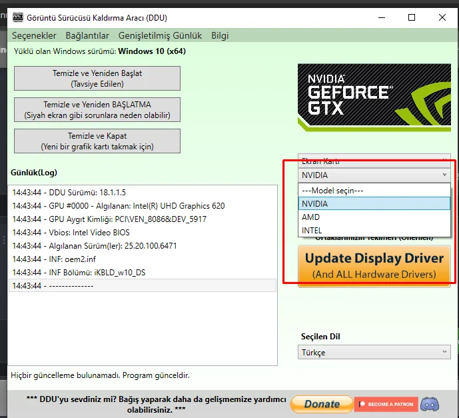Expand the Ekran Kartı device type dropdown

click(x=374, y=161)
